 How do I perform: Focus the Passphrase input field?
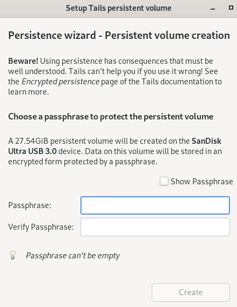pos(155,205)
